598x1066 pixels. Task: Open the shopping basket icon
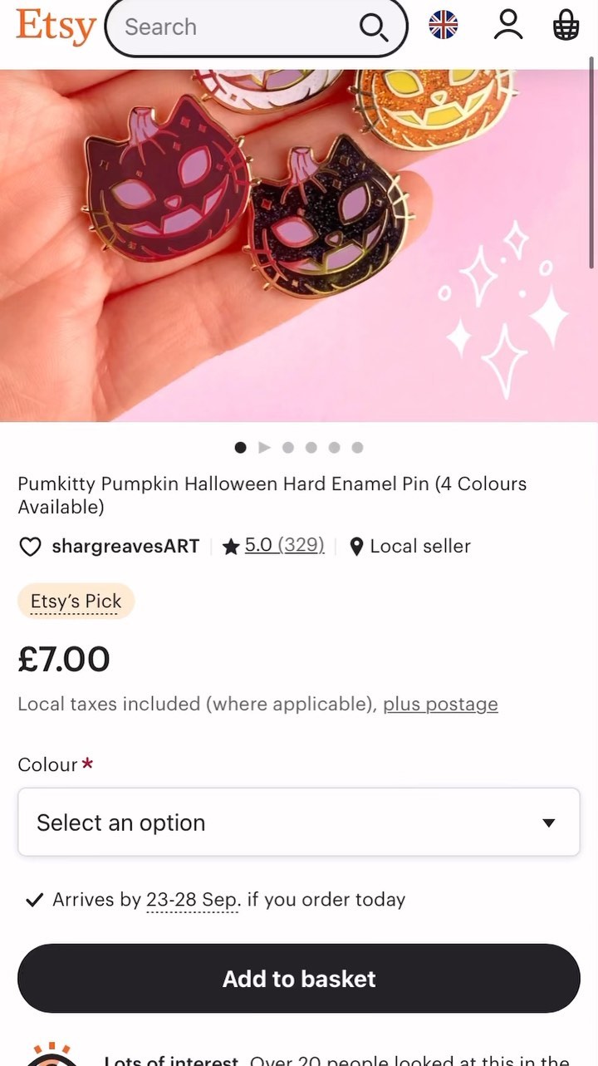click(566, 25)
